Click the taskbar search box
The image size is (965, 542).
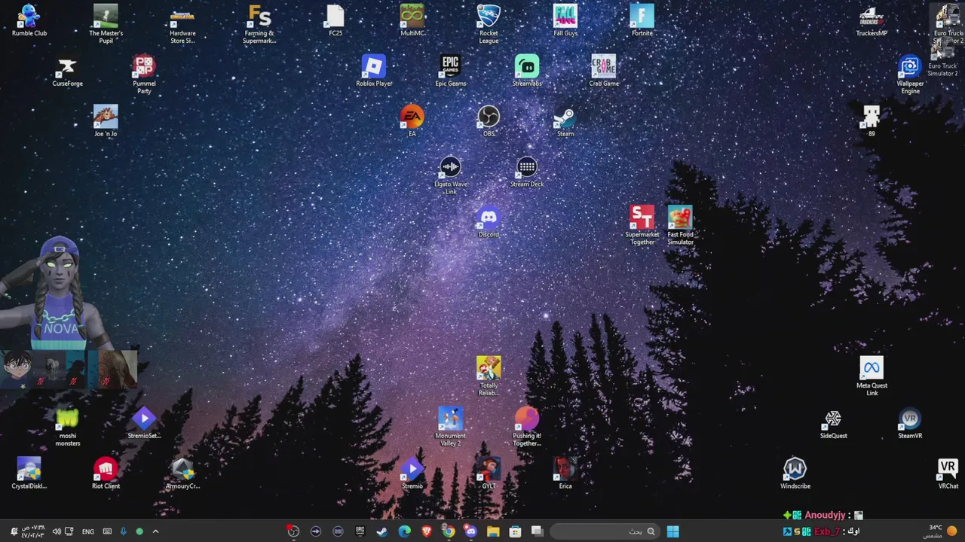tap(603, 531)
